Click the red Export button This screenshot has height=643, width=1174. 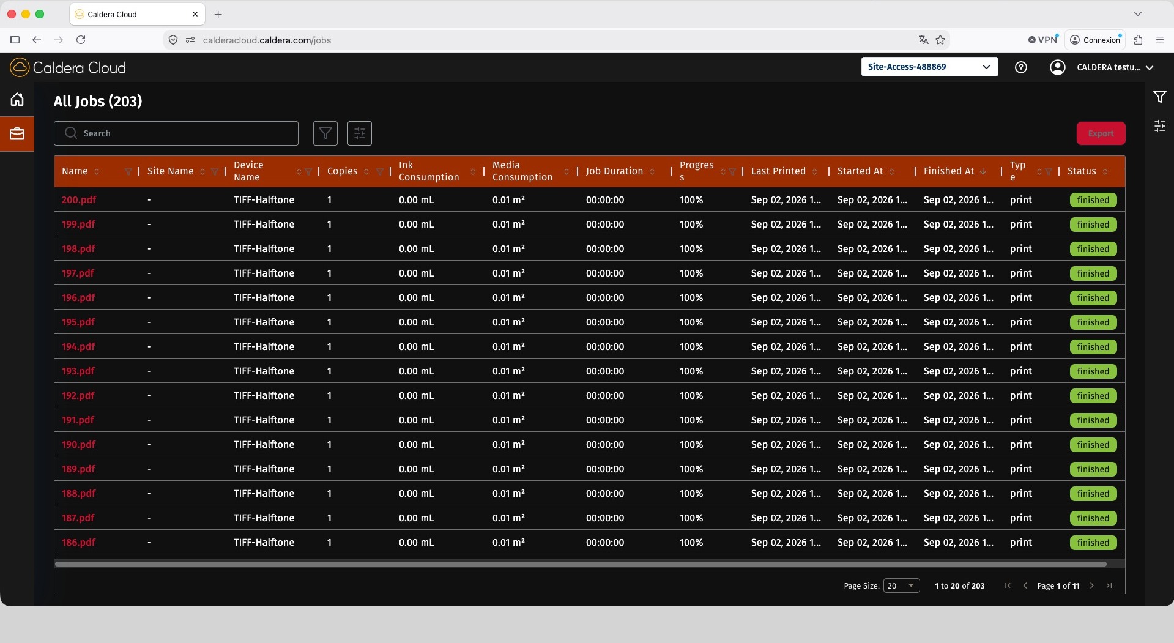1101,133
